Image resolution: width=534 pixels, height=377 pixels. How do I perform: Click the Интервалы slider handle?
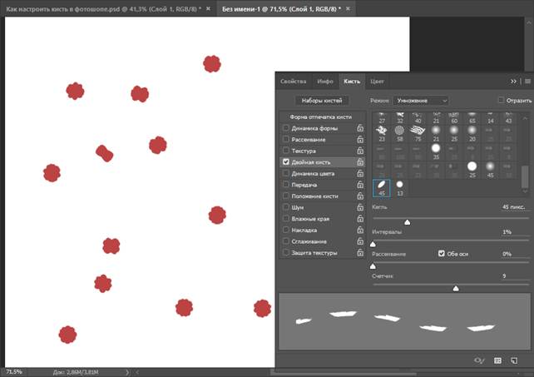pyautogui.click(x=373, y=245)
